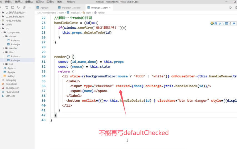Click index.jsx in the breadcrumb path
This screenshot has height=149, width=237.
click(x=75, y=13)
